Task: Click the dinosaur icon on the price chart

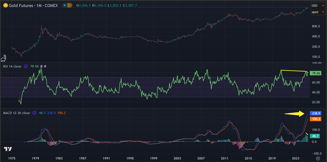Action: tap(3, 58)
